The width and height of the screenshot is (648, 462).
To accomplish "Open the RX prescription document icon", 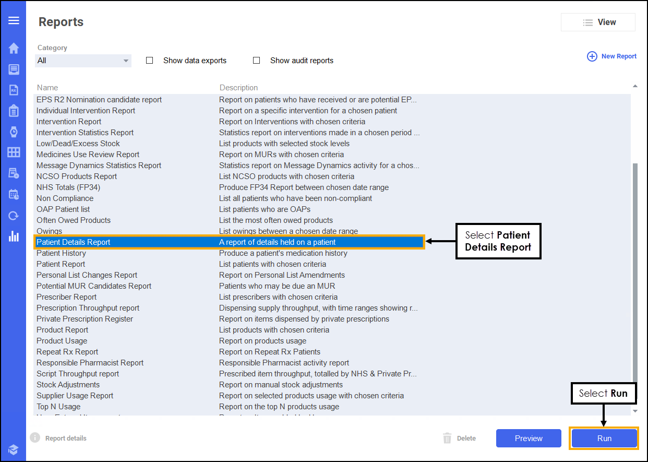I will [x=14, y=90].
